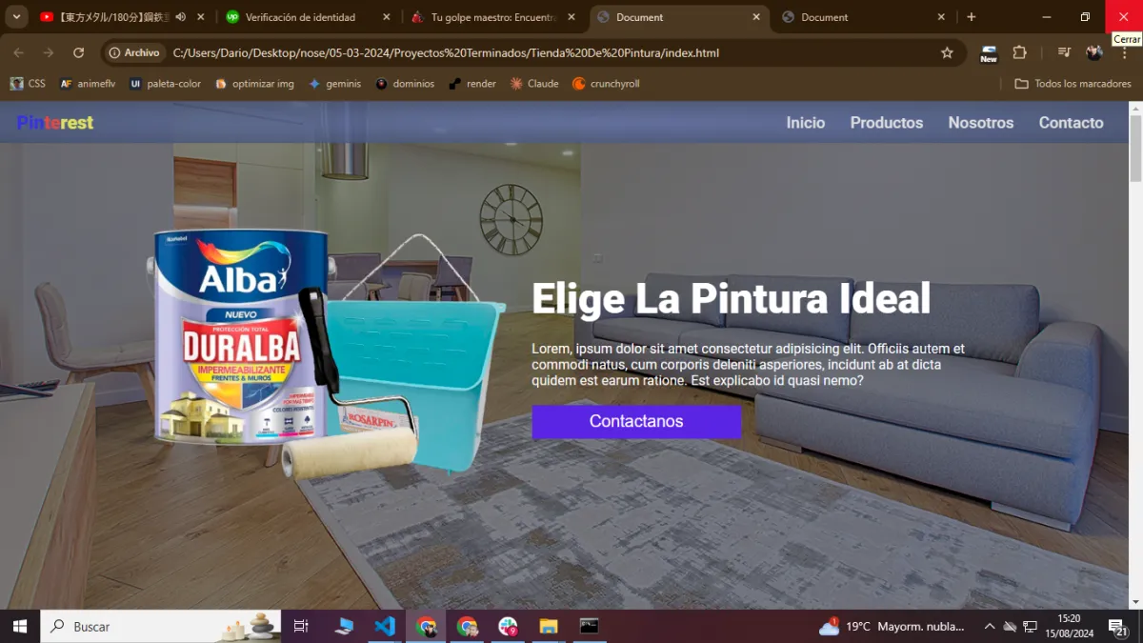Viewport: 1143px width, 643px height.
Task: Mute audio on the YouTube tab
Action: (180, 17)
